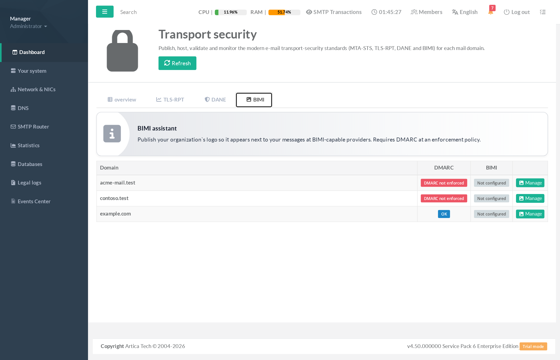This screenshot has height=360, width=560.
Task: Switch to the TLS-RPT tab
Action: click(x=170, y=100)
